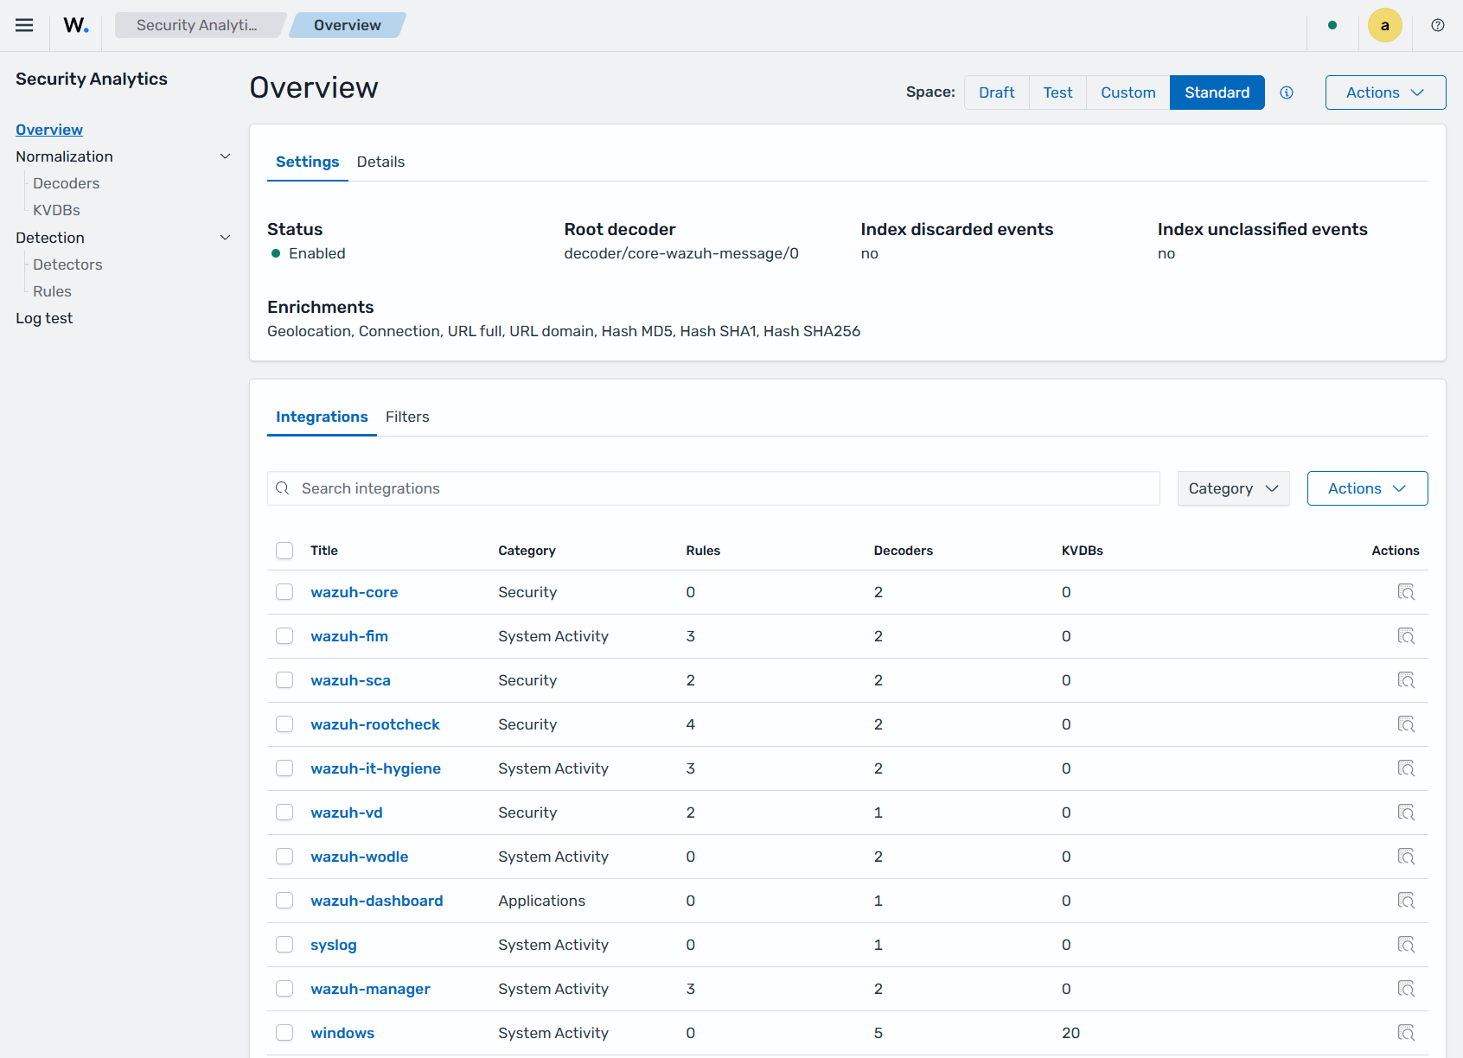Open the syslog integration link
This screenshot has width=1463, height=1058.
(333, 945)
